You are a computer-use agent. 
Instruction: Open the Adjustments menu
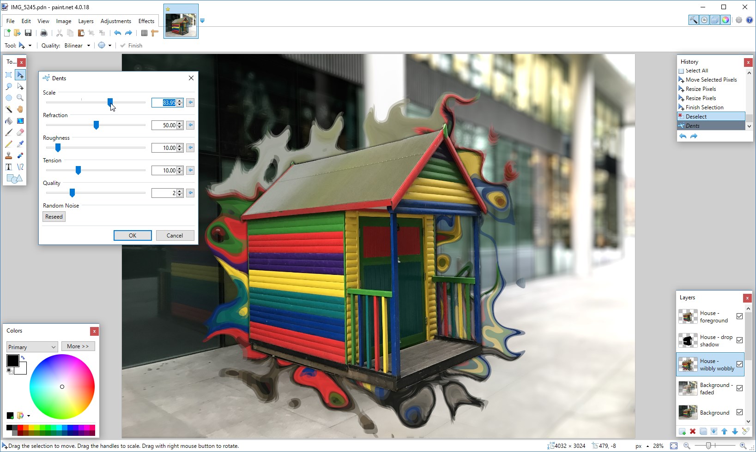coord(116,21)
